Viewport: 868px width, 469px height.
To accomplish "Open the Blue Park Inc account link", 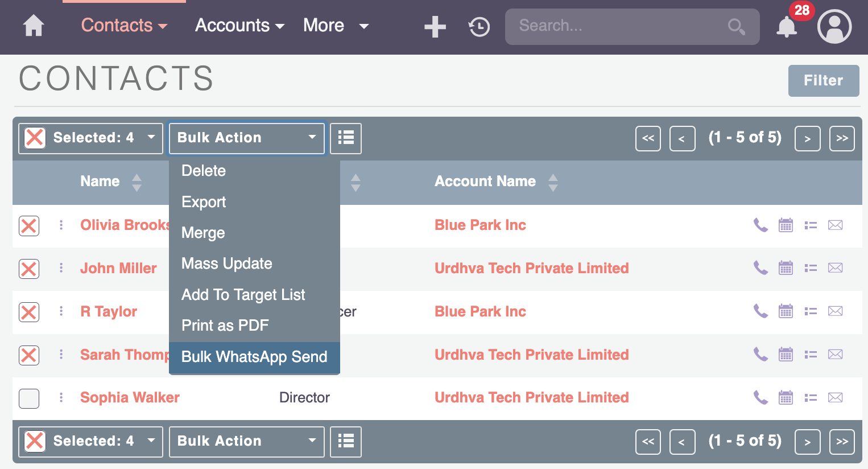I will tap(480, 225).
